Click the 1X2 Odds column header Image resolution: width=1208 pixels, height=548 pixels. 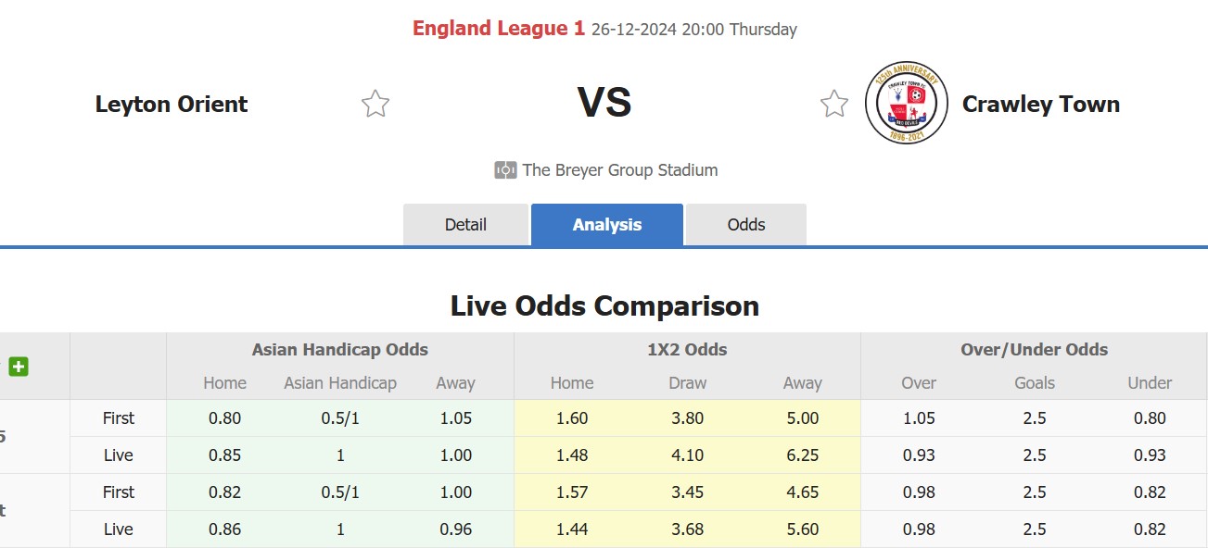(x=687, y=350)
